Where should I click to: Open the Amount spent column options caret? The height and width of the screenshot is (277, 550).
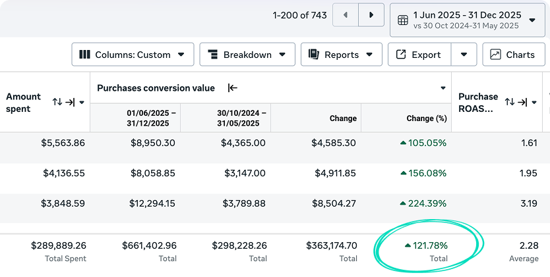(x=82, y=103)
